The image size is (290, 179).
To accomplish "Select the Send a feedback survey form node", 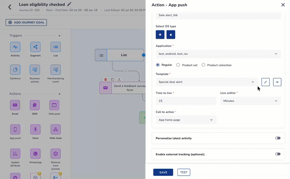I will pyautogui.click(x=123, y=88).
